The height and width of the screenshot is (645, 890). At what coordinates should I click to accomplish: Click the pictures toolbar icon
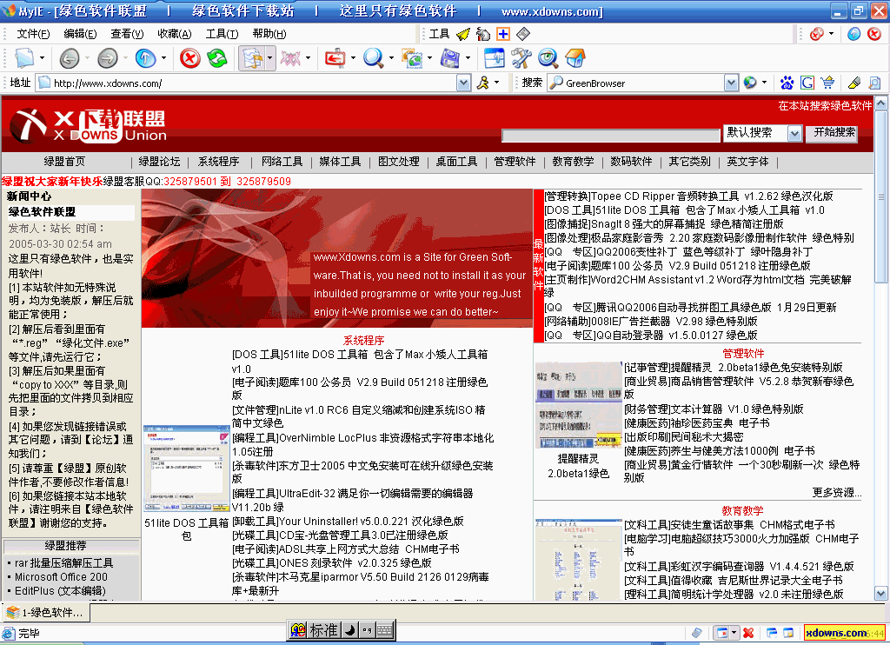click(x=411, y=58)
